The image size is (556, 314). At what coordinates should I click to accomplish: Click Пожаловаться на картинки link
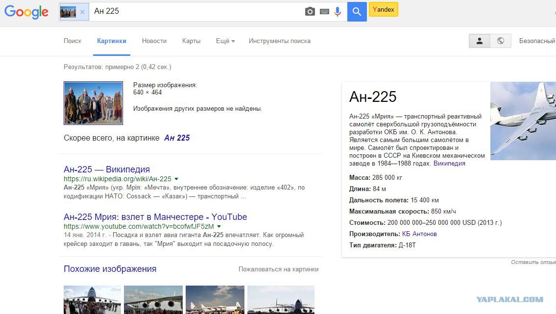tap(278, 269)
